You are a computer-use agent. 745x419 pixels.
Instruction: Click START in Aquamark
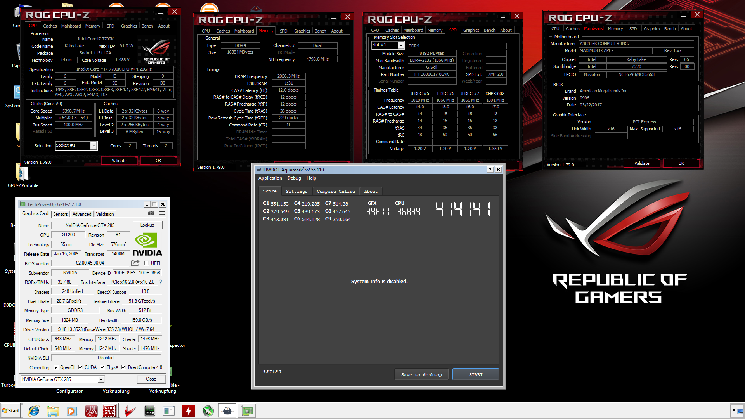click(x=476, y=374)
